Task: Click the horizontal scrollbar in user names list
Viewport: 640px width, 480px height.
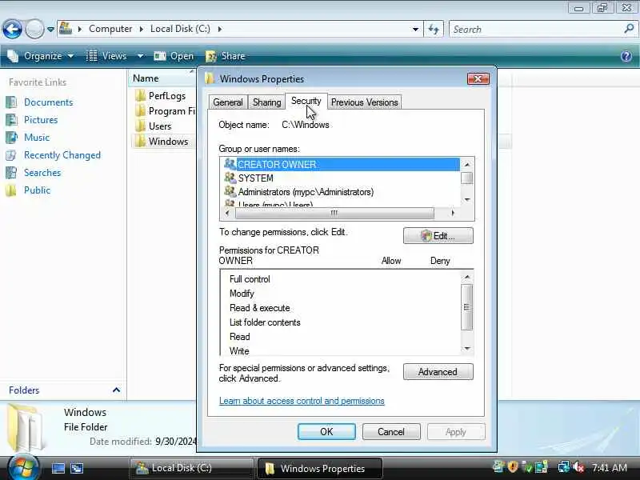Action: pos(334,213)
